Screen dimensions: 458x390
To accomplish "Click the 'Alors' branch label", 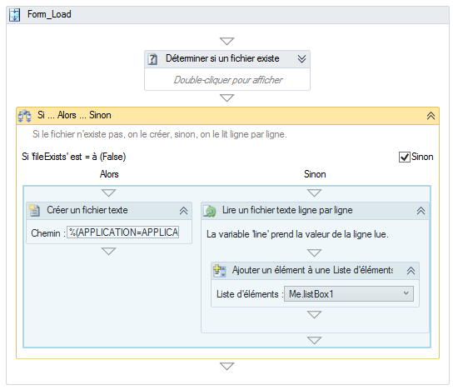I will (x=109, y=174).
